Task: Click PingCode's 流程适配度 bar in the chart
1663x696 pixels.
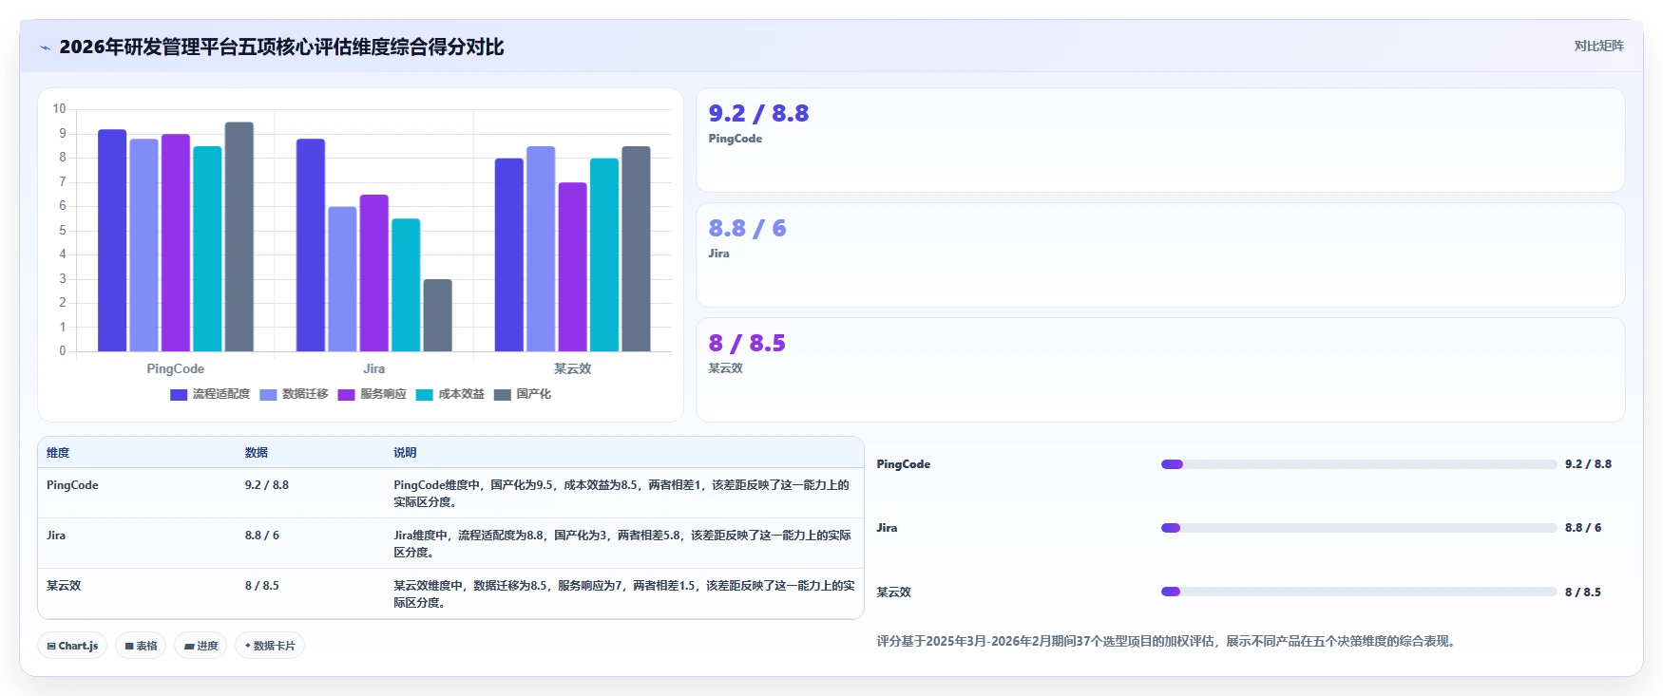Action: pos(112,240)
